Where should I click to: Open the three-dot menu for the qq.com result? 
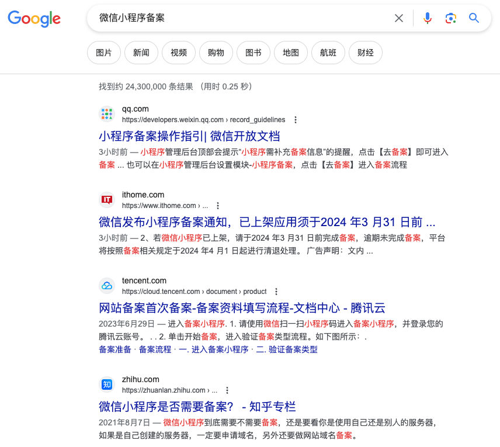pos(296,119)
